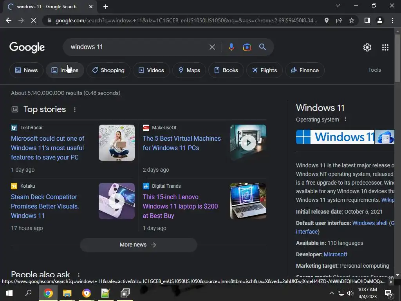The height and width of the screenshot is (301, 401).
Task: Click the browser back arrow
Action: click(9, 20)
